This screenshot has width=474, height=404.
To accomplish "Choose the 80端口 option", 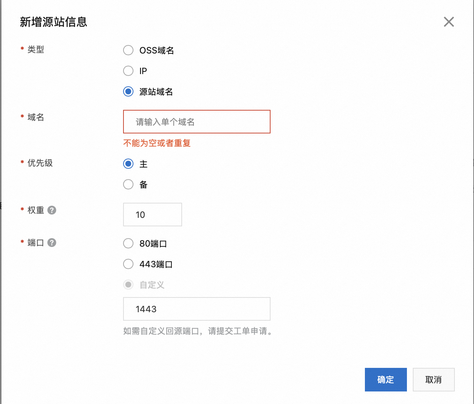I will pos(128,243).
